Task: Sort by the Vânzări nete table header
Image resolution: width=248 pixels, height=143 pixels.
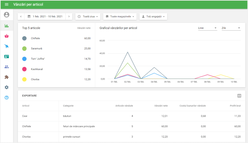Action: point(161,106)
